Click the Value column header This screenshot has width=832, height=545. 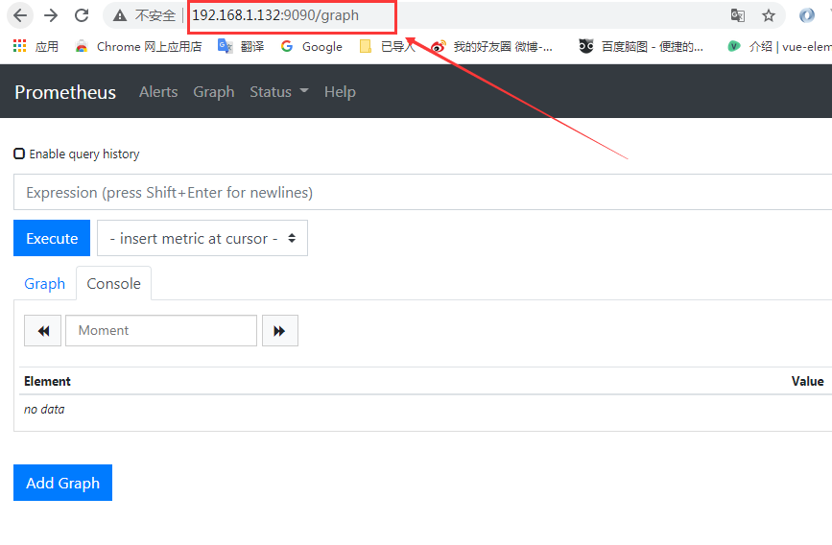[x=808, y=381]
